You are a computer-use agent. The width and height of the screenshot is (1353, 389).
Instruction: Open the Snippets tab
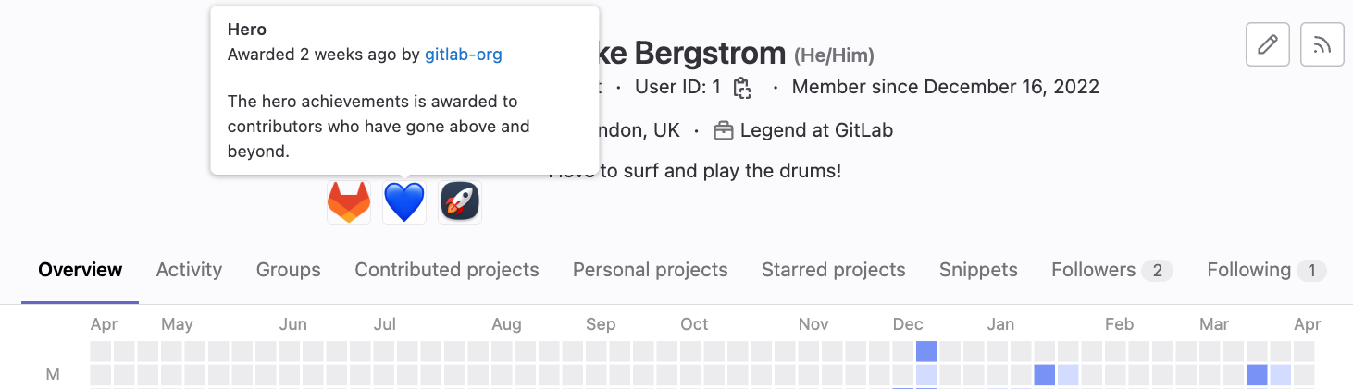pyautogui.click(x=978, y=270)
